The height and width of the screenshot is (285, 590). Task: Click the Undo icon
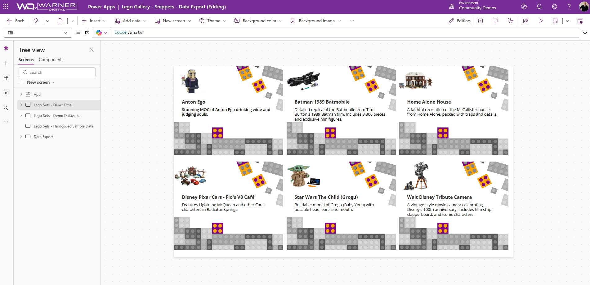coord(36,21)
